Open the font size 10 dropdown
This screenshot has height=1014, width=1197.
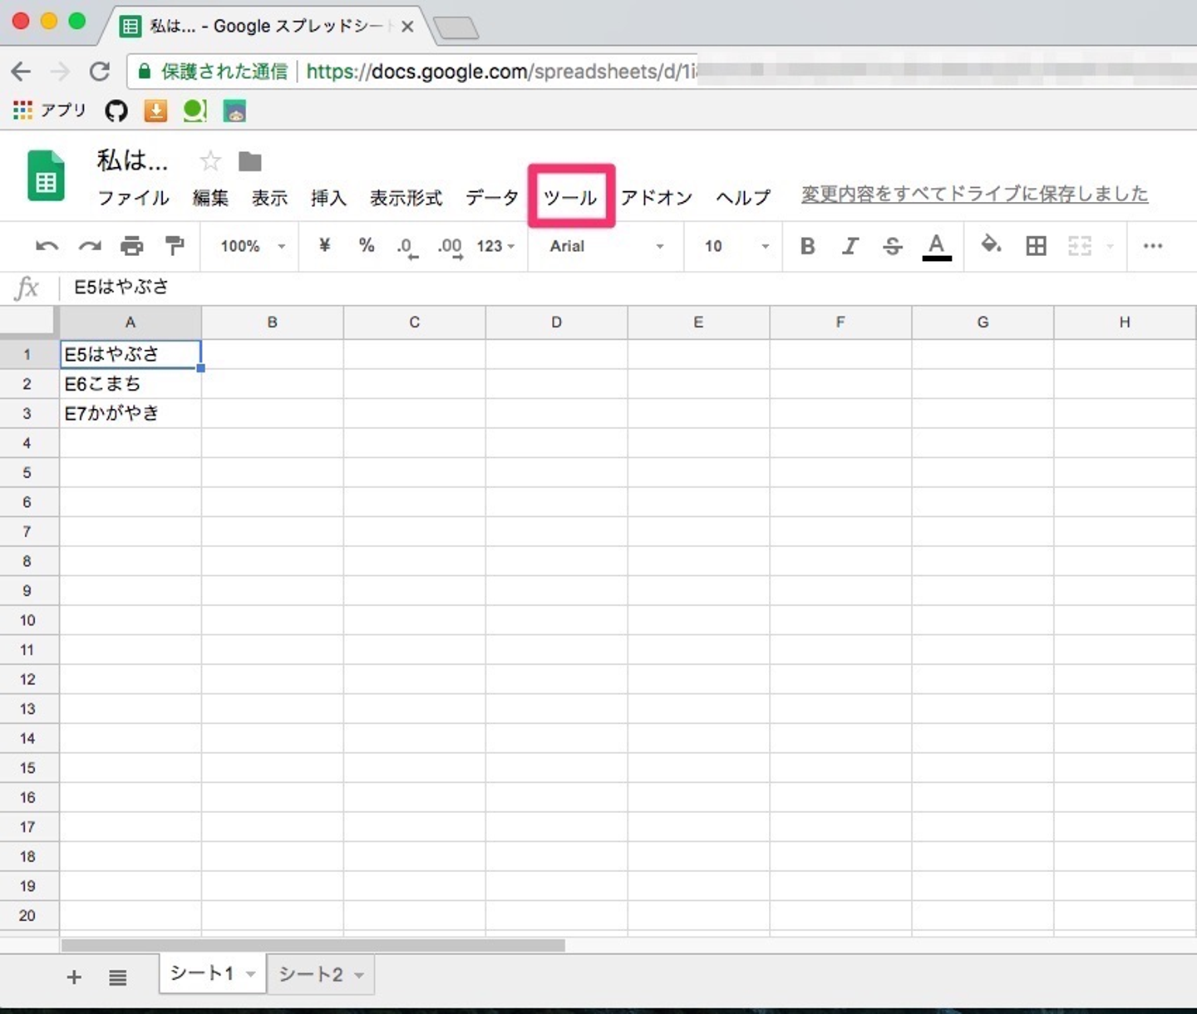tap(736, 246)
